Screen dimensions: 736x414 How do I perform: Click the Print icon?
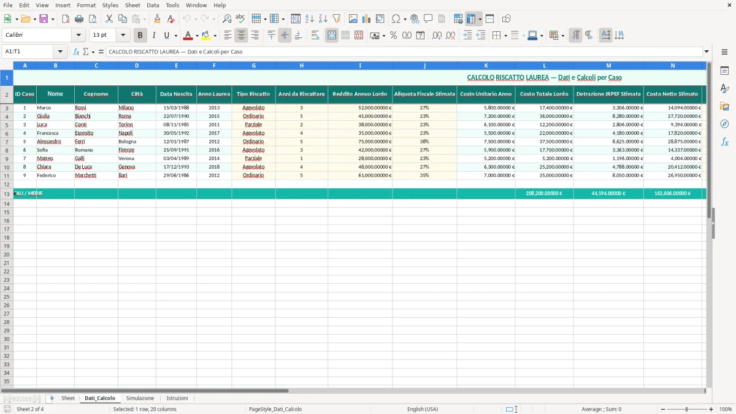tap(79, 19)
